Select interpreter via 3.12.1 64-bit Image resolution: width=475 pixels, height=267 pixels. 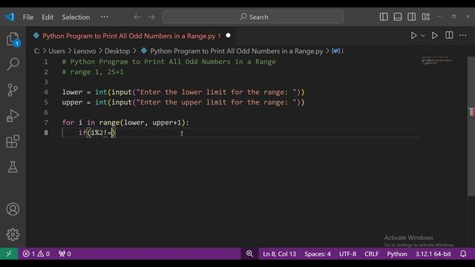tap(433, 254)
